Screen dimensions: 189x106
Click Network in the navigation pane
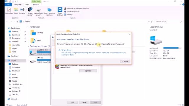[x=12, y=99]
